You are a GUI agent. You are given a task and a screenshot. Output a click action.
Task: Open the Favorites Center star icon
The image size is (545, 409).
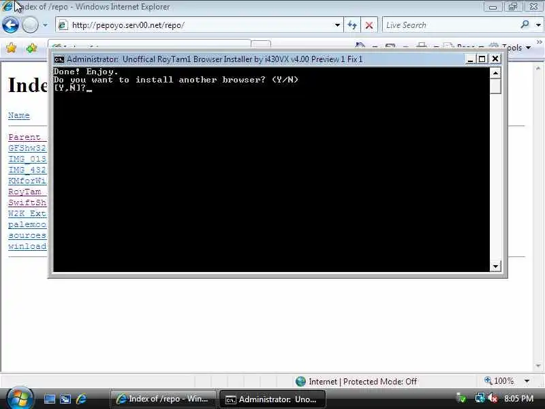click(12, 48)
